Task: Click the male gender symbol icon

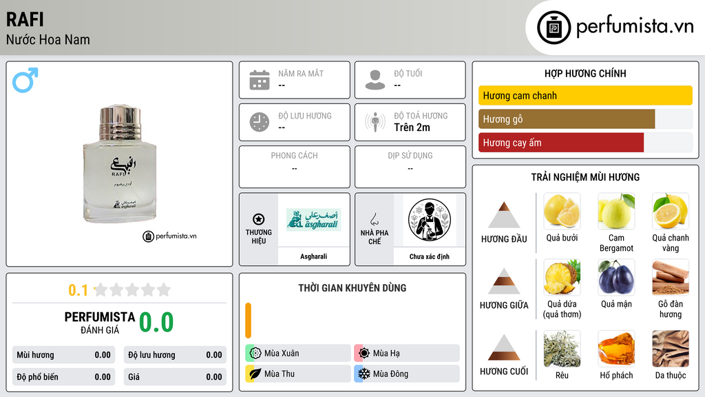Action: [25, 80]
